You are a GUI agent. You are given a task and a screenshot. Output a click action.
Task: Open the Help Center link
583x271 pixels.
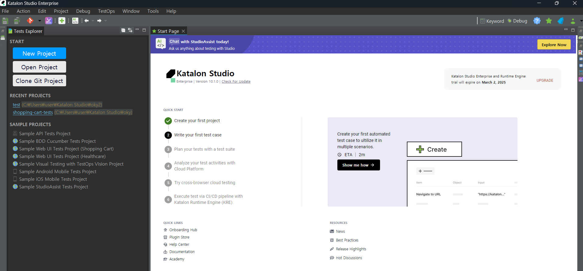pyautogui.click(x=179, y=245)
